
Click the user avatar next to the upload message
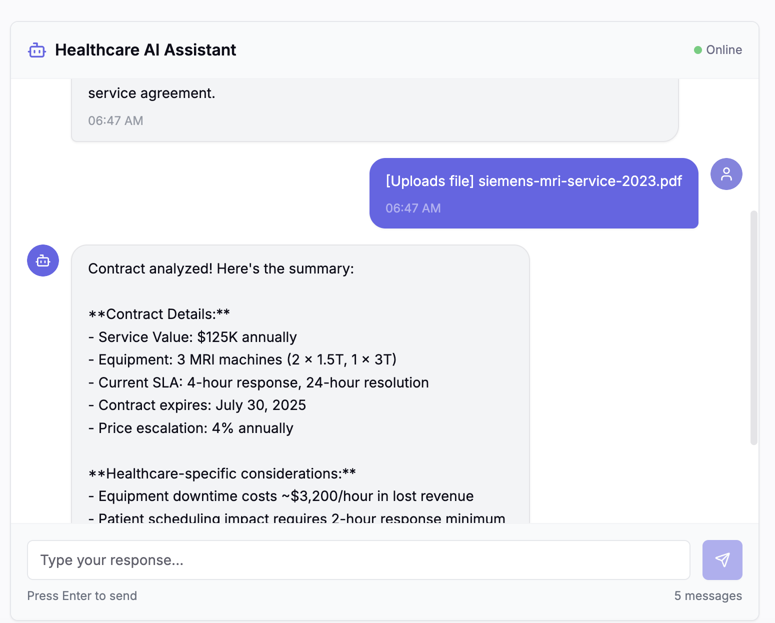[726, 173]
